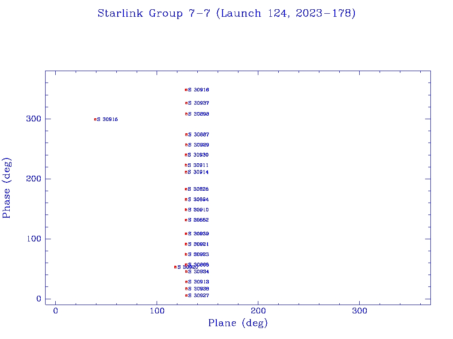Select the S 30937 satellite label
453x339 pixels.
click(199, 103)
